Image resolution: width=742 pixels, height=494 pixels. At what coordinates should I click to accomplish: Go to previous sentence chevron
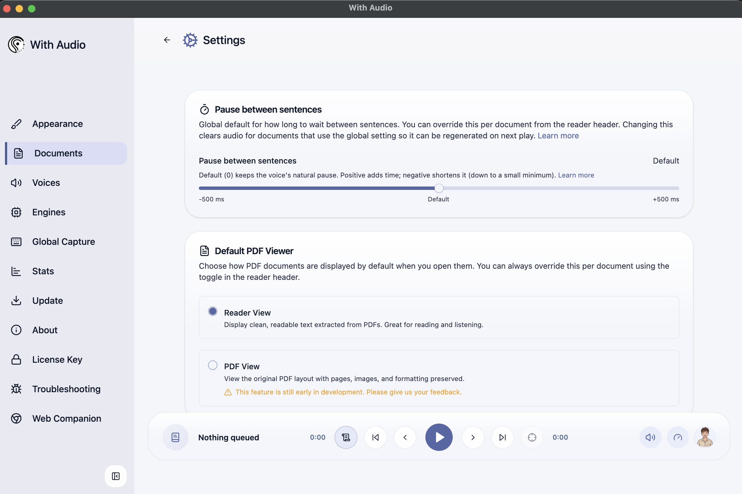pos(405,437)
